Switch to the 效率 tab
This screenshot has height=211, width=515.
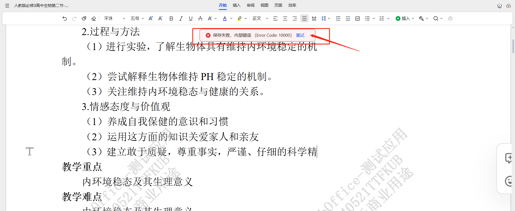click(292, 5)
